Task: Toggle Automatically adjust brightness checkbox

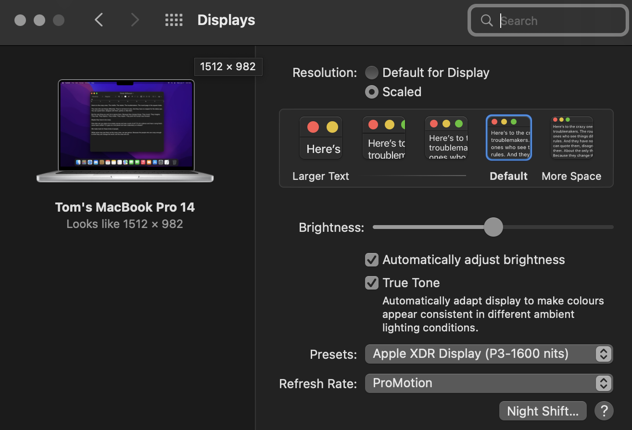Action: click(x=372, y=260)
